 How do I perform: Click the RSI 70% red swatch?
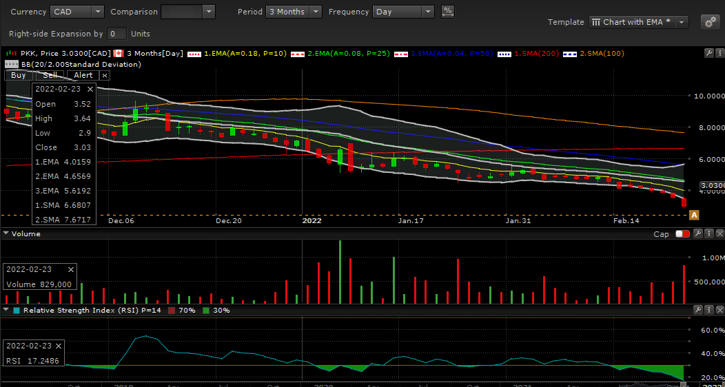172,311
